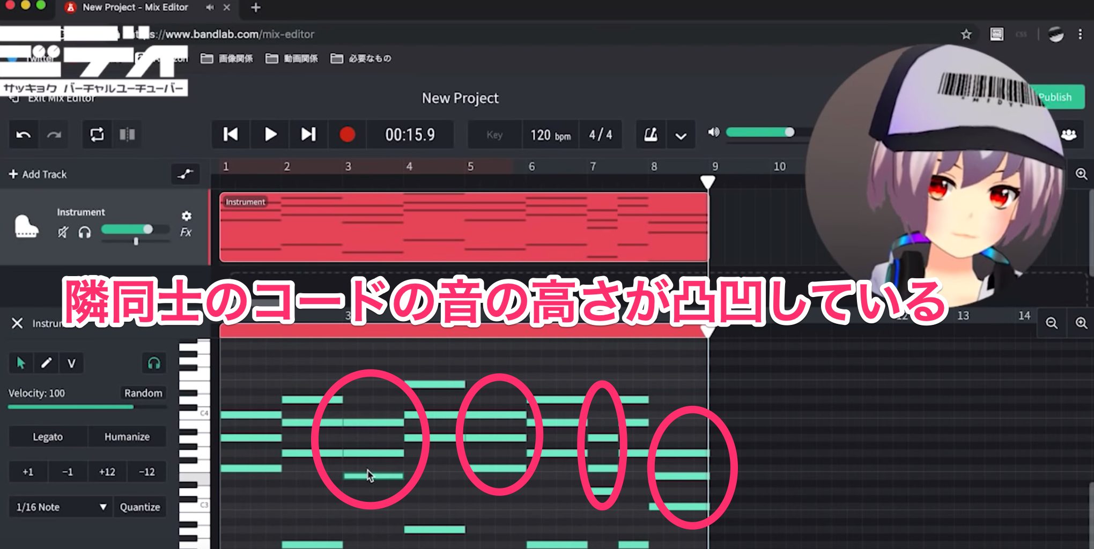The image size is (1094, 549).
Task: Apply Legato to notes
Action: 48,436
